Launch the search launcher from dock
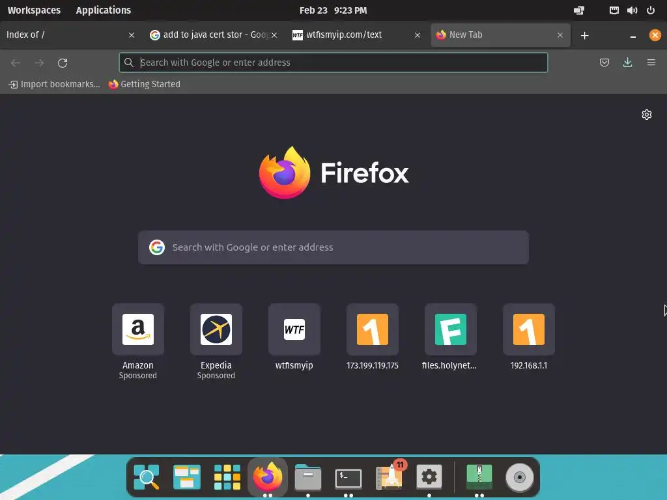The image size is (667, 500). pos(147,477)
